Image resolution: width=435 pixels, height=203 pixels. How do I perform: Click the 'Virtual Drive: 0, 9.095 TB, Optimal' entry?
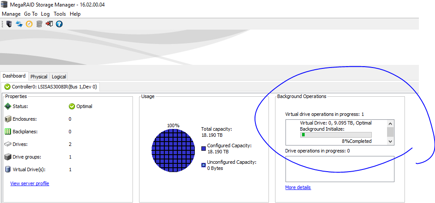click(x=336, y=123)
